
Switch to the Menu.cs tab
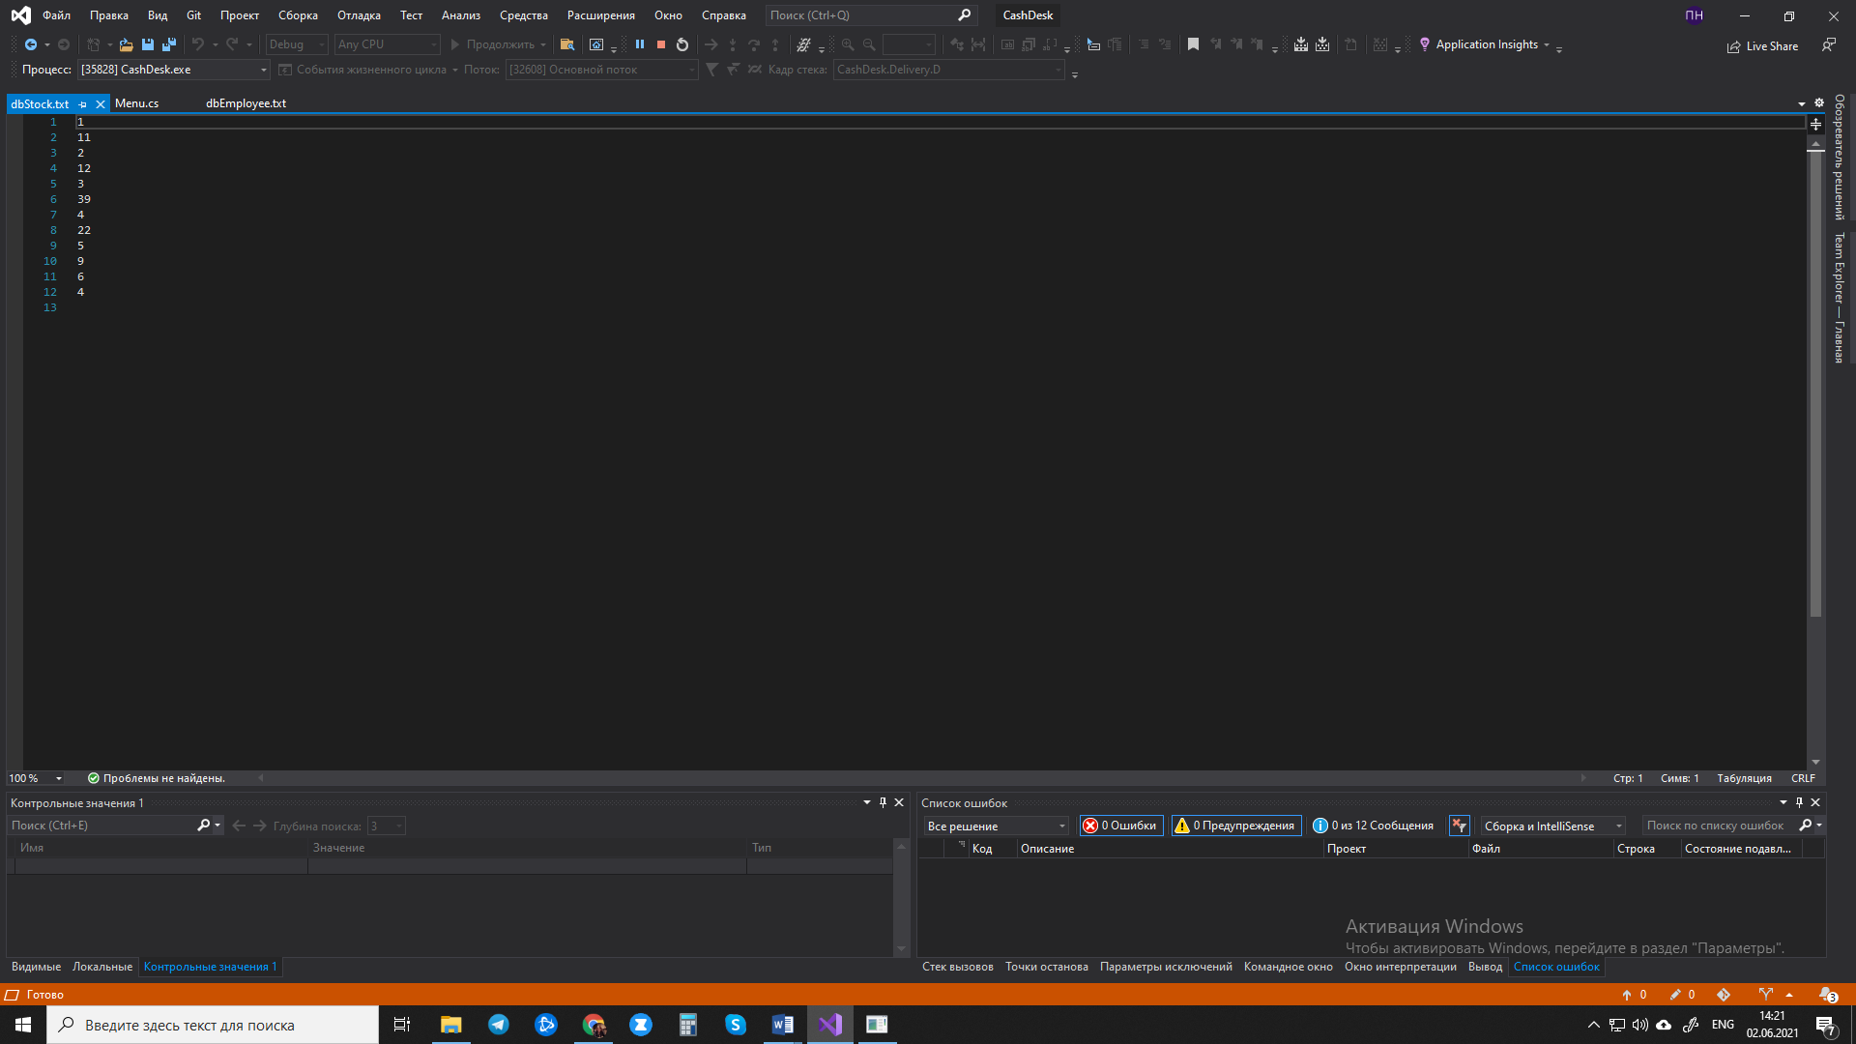tap(136, 103)
